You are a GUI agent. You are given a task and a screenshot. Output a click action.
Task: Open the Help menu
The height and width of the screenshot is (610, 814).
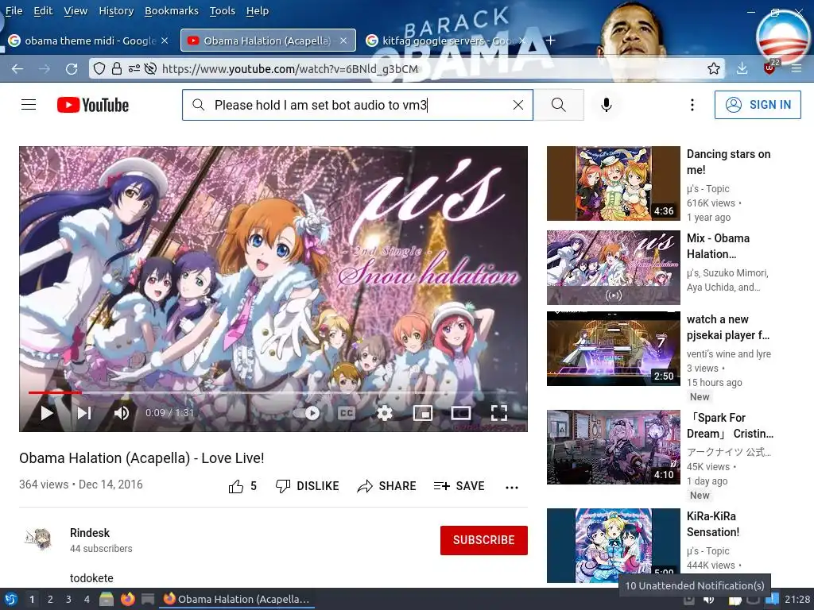[x=258, y=11]
